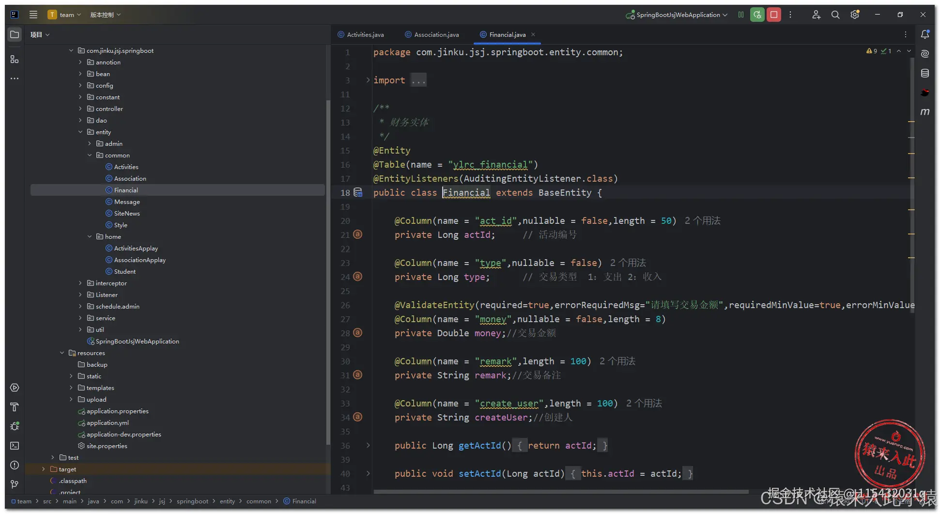Collapse the resources folder
The image size is (940, 514).
coord(62,353)
